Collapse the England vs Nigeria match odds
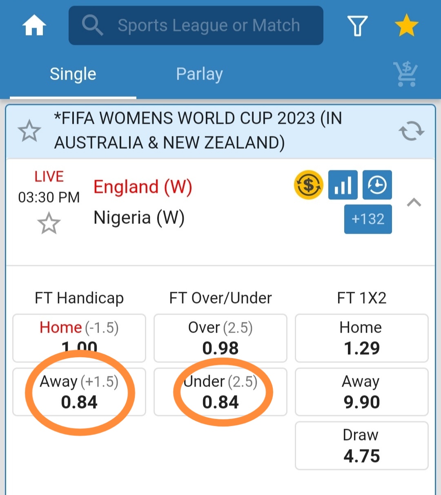Screen dimensions: 441x495 414,202
